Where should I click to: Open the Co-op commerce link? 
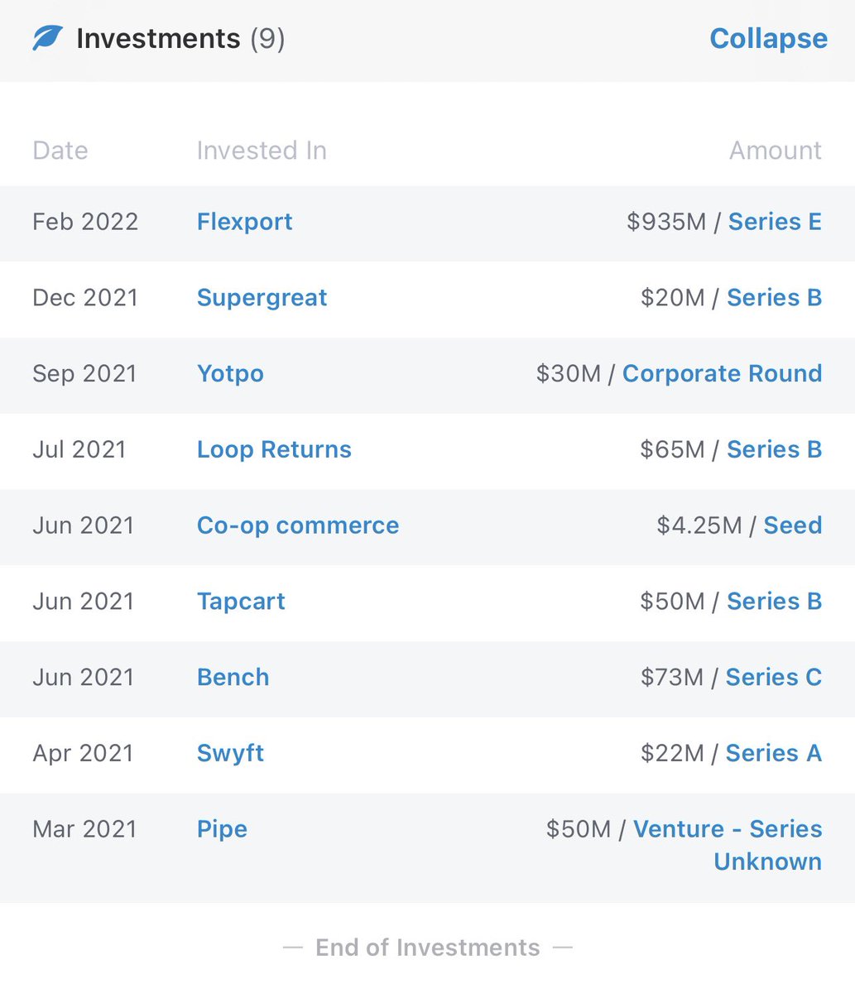[x=298, y=525]
